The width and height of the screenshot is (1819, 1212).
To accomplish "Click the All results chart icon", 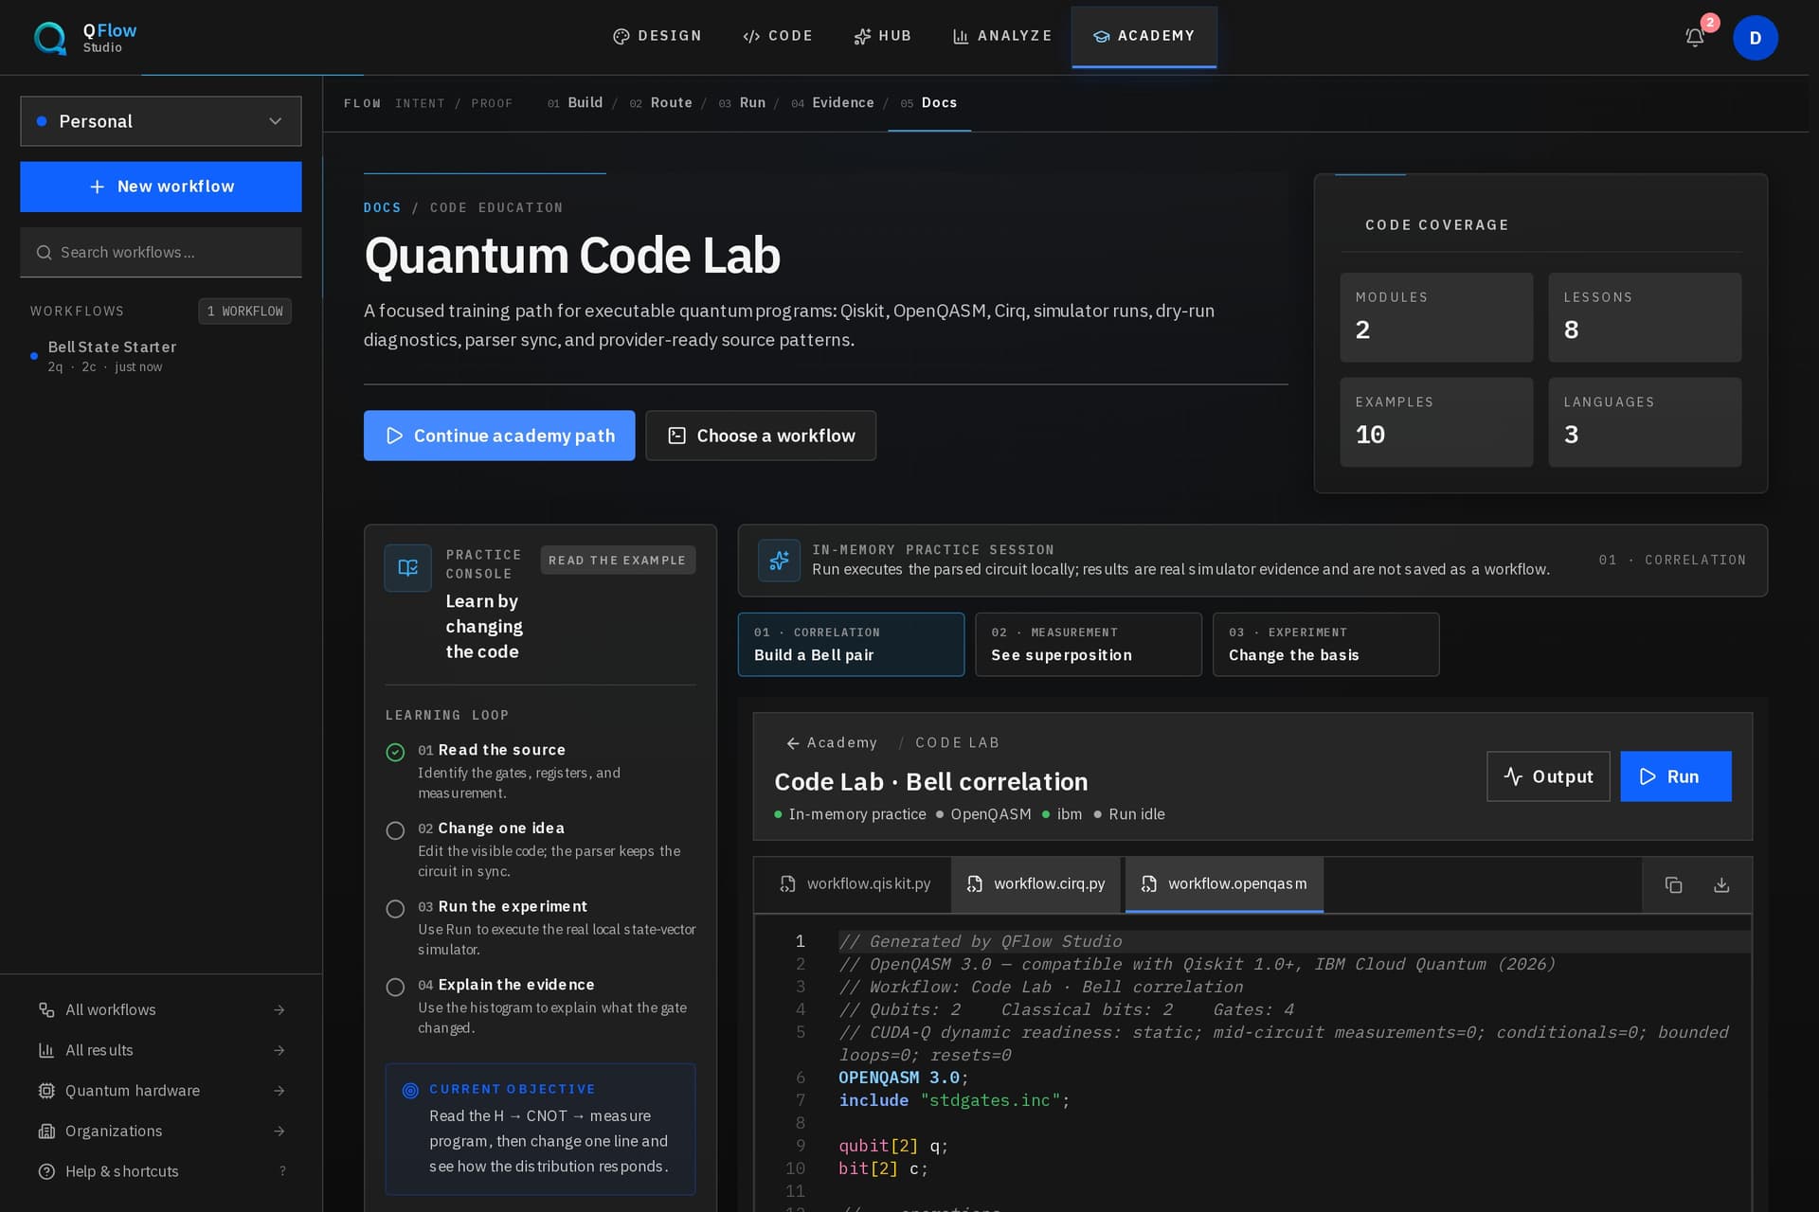I will (x=45, y=1050).
